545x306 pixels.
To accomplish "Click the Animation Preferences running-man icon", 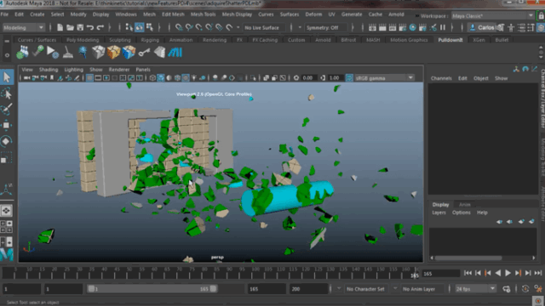I will (x=538, y=289).
